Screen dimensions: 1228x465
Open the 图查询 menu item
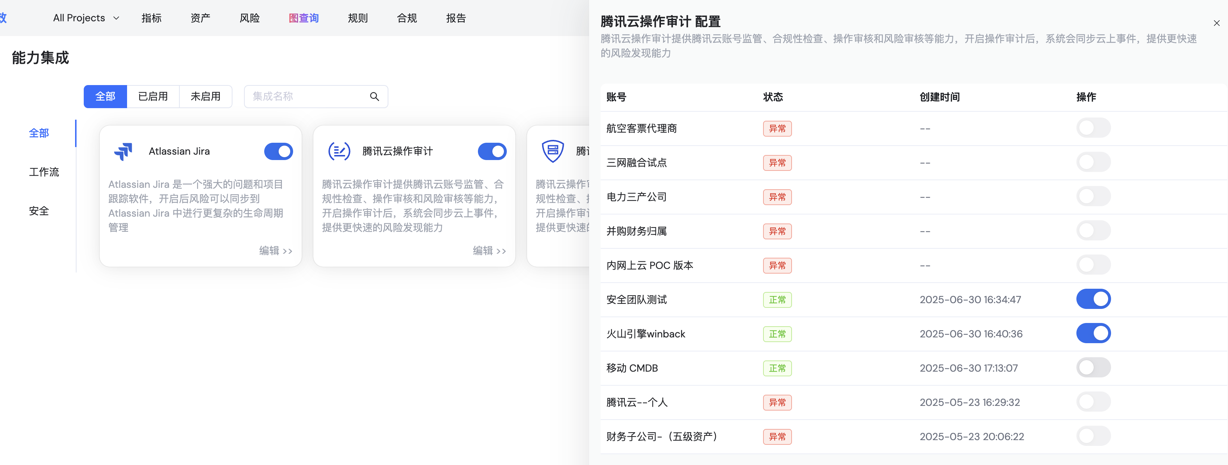coord(304,18)
